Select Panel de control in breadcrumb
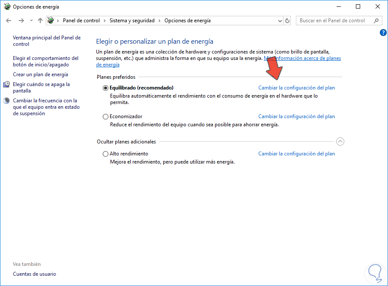 (81, 21)
